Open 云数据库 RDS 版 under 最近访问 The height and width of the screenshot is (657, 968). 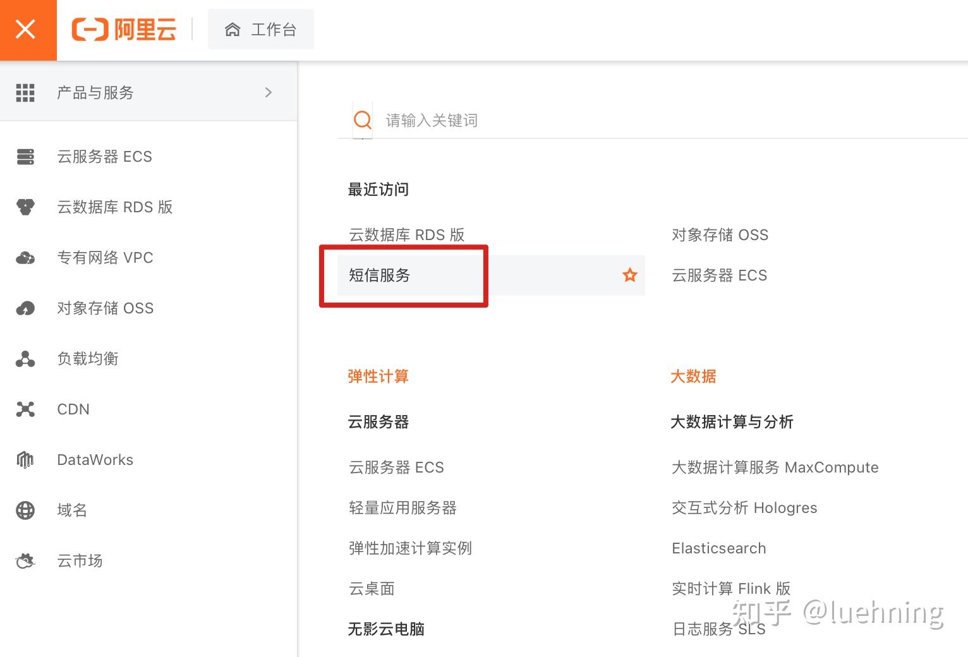coord(407,235)
